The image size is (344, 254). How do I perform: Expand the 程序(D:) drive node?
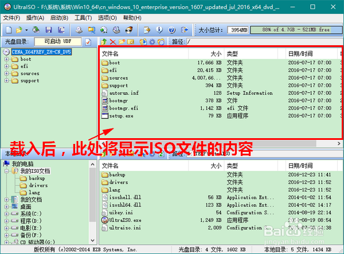click(6, 221)
